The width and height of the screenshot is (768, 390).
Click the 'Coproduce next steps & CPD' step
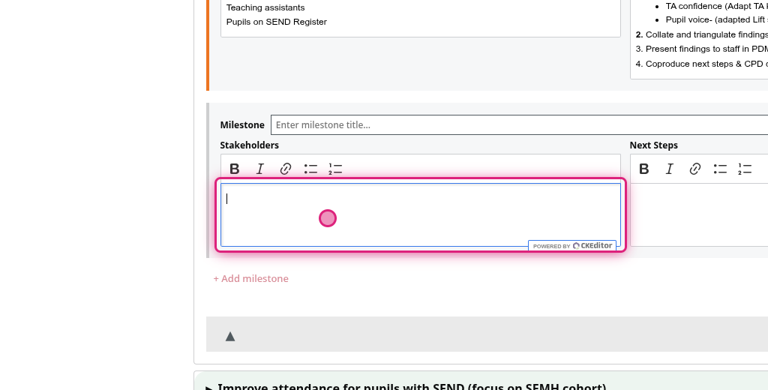click(x=702, y=64)
